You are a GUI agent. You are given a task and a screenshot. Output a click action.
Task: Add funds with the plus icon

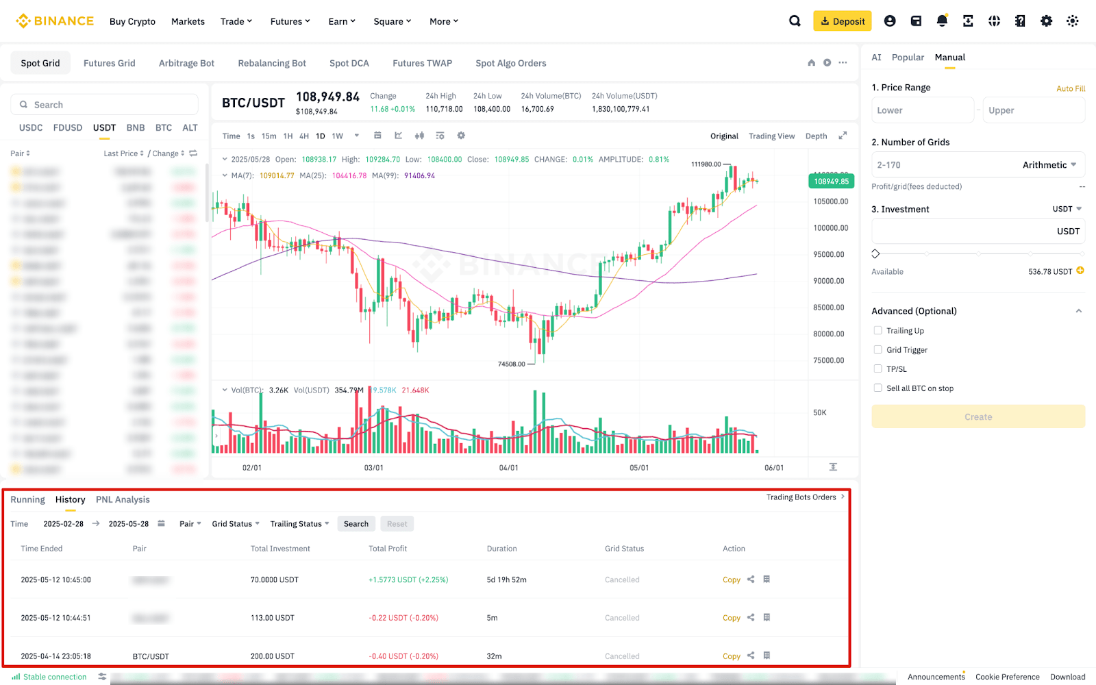point(1080,271)
